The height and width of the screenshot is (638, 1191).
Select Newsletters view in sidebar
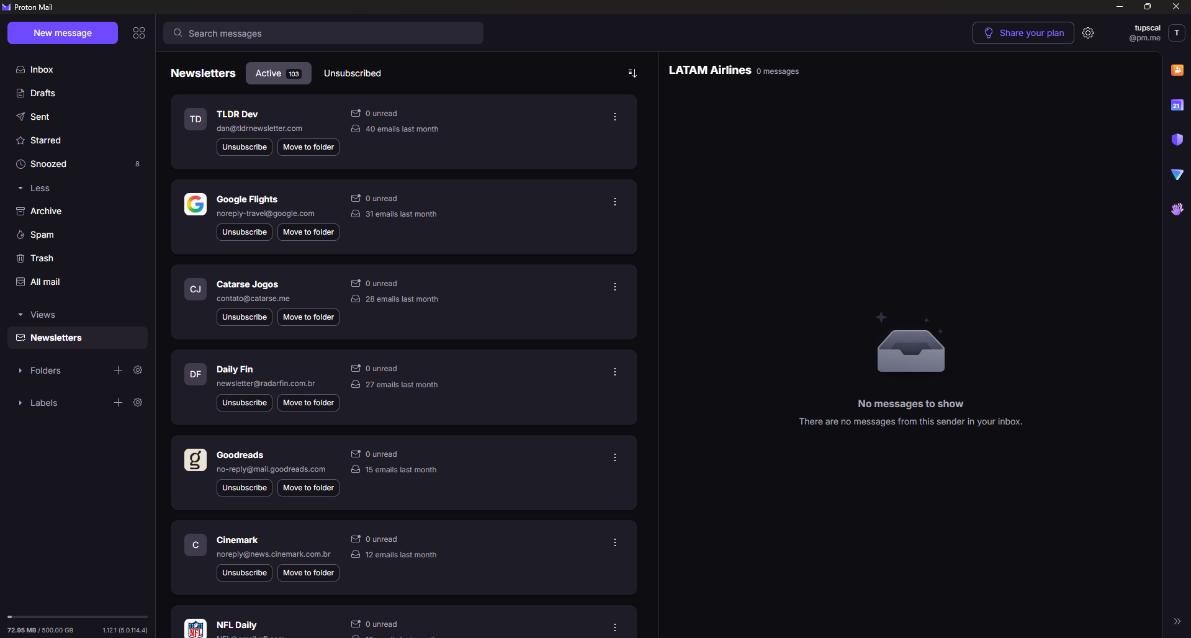tap(78, 338)
